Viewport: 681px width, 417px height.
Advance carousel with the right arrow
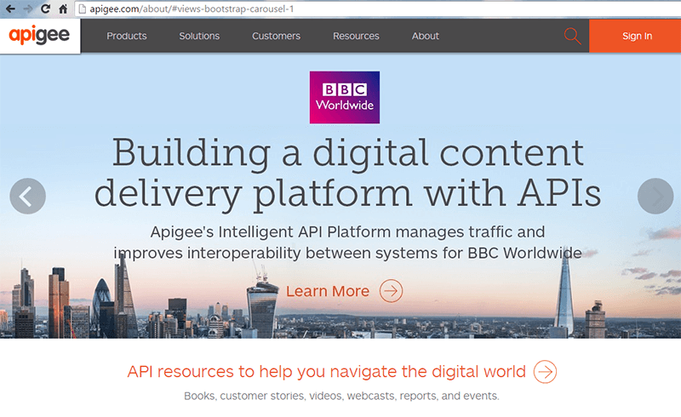coord(655,196)
